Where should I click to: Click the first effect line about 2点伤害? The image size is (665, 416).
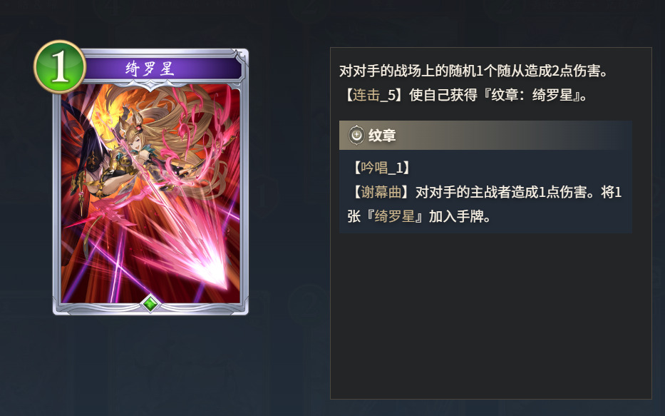pos(474,71)
